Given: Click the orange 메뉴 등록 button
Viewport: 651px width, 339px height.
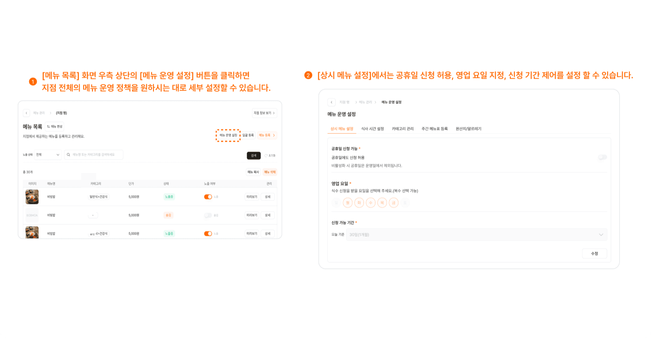Looking at the screenshot, I should [x=267, y=135].
